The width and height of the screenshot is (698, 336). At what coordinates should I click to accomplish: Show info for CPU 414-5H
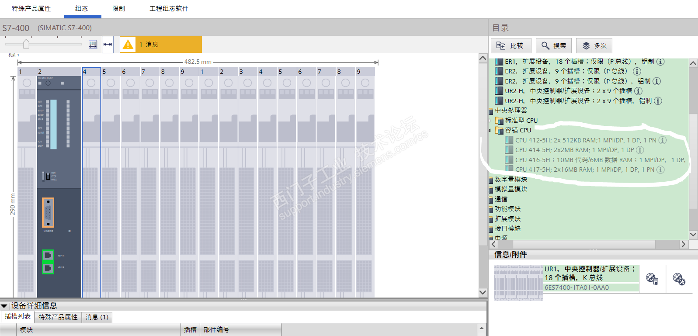(x=640, y=150)
